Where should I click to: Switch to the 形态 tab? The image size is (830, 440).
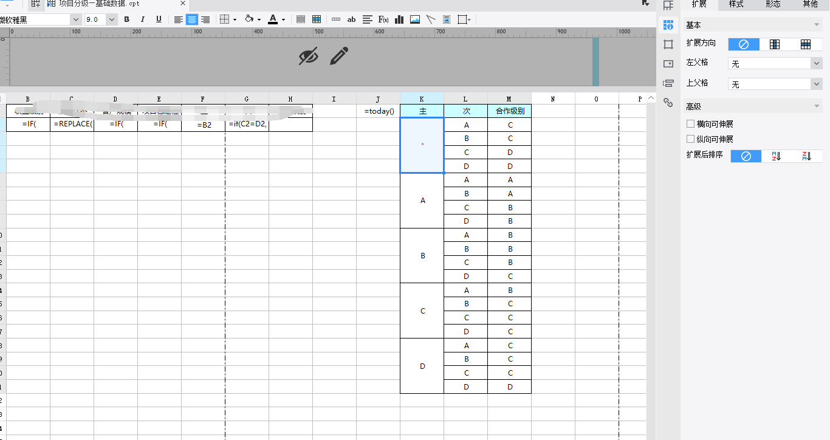773,4
